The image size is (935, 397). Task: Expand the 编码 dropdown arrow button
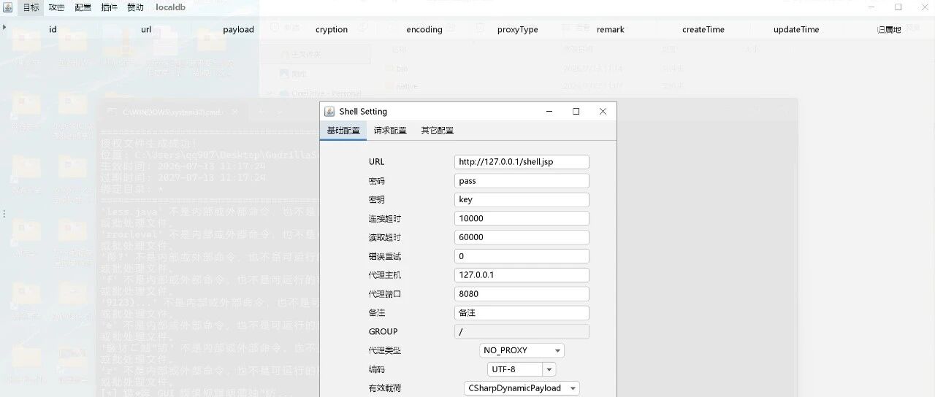[x=549, y=370]
